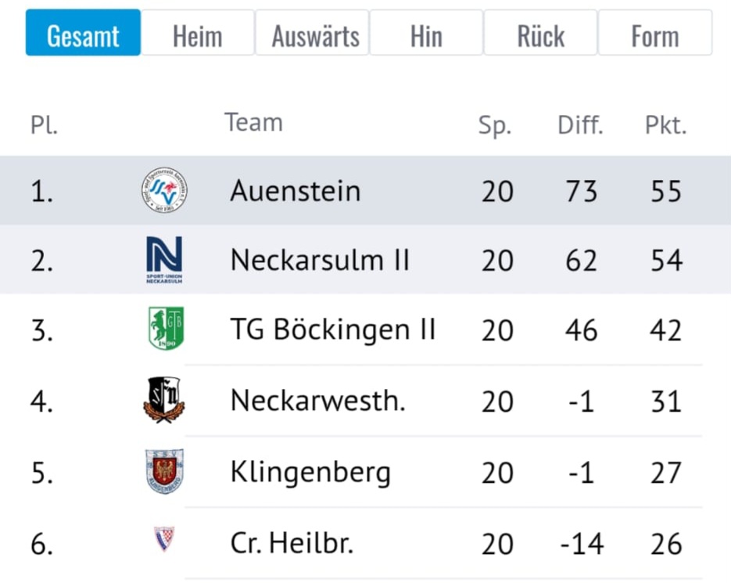
Task: Open the Klingenberg team link
Action: click(310, 473)
